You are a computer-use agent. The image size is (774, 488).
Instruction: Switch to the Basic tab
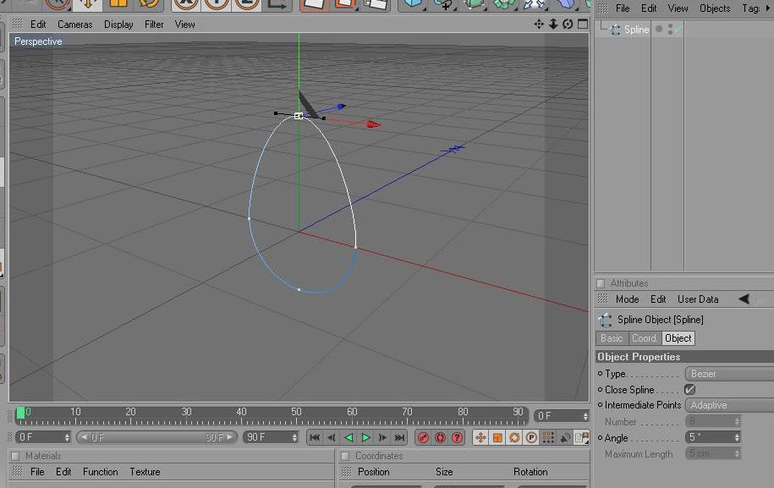[x=612, y=338]
